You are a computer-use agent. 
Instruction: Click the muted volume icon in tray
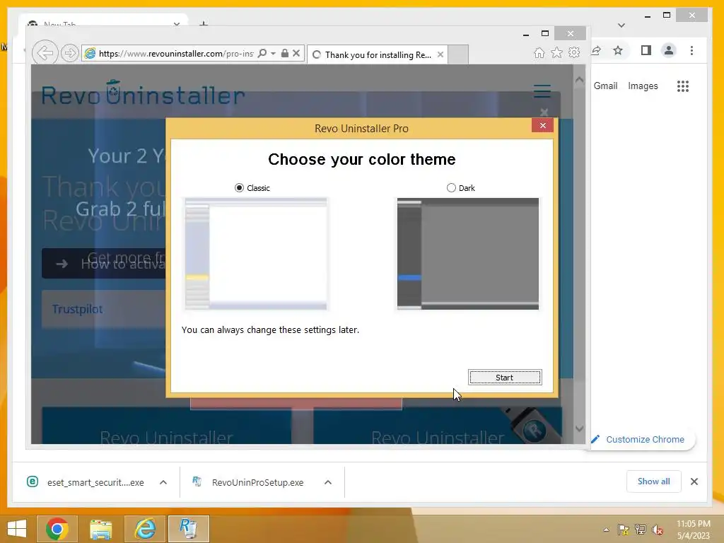657,530
